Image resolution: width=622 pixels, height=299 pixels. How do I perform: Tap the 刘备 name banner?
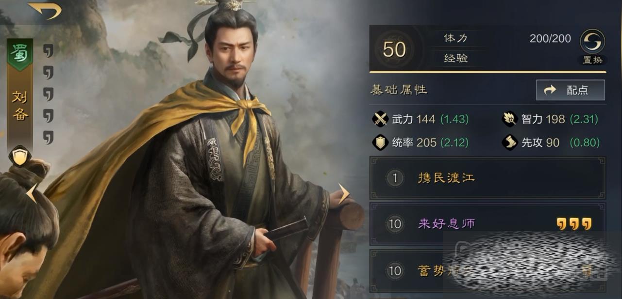20,106
